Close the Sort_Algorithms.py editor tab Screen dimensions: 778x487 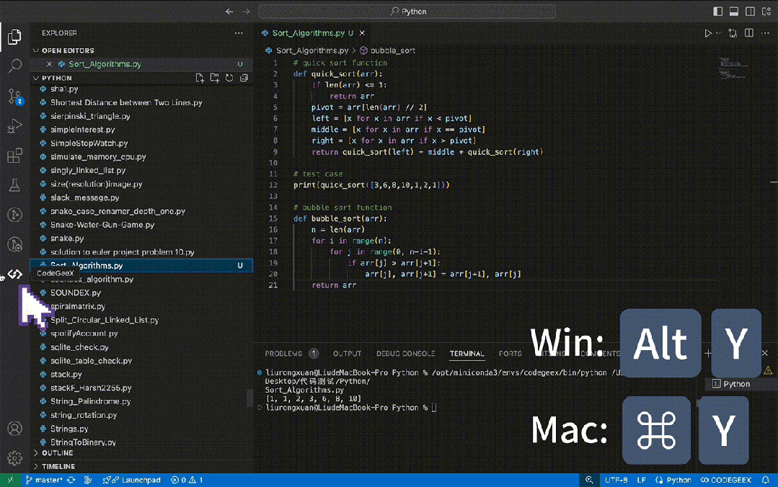tap(362, 33)
